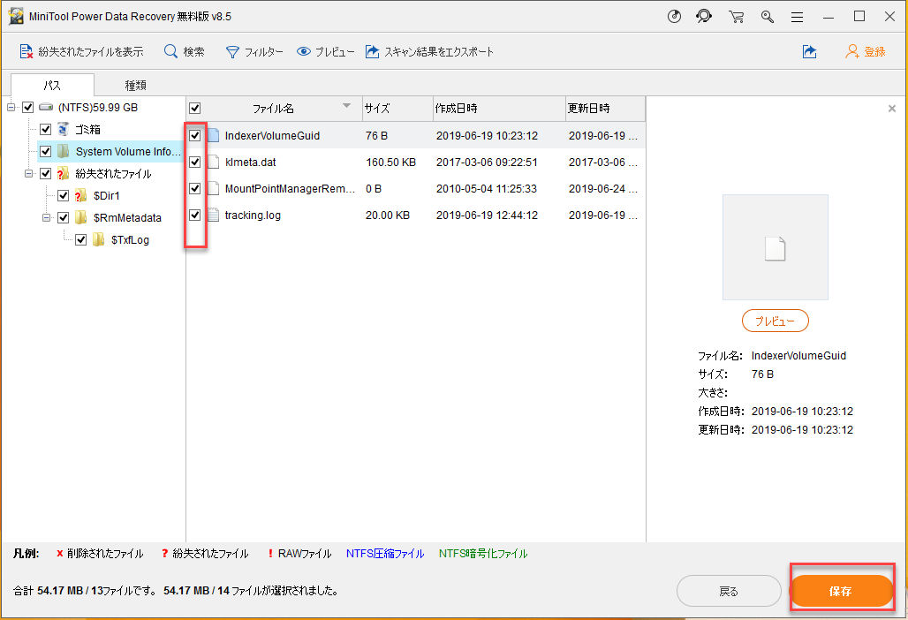The height and width of the screenshot is (620, 908).
Task: Click the (NTFS)59.99 GB drive icon
Action: pos(46,107)
